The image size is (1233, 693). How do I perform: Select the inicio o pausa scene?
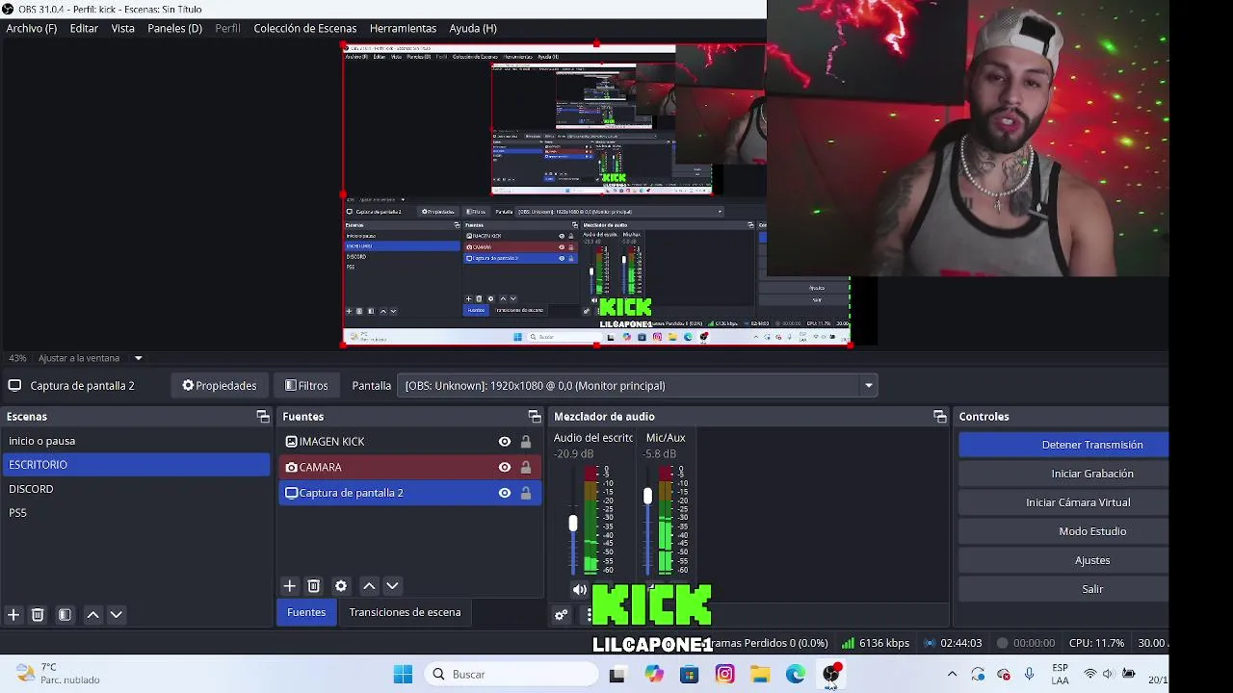point(136,441)
